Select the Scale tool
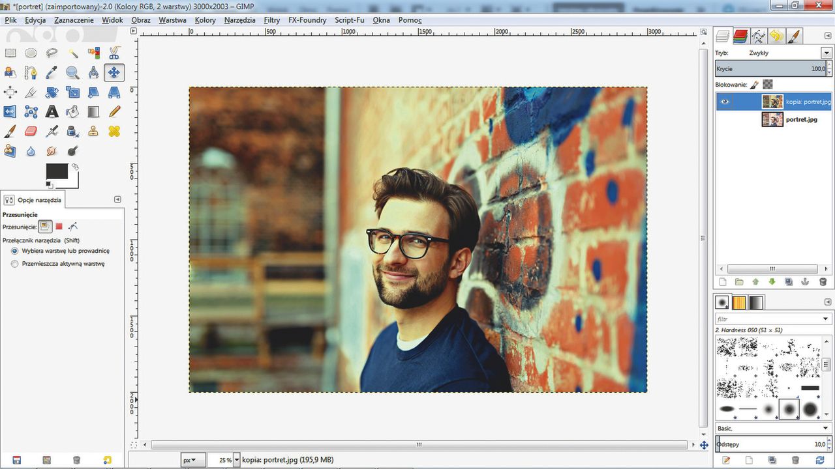The height and width of the screenshot is (469, 835). pyautogui.click(x=72, y=92)
